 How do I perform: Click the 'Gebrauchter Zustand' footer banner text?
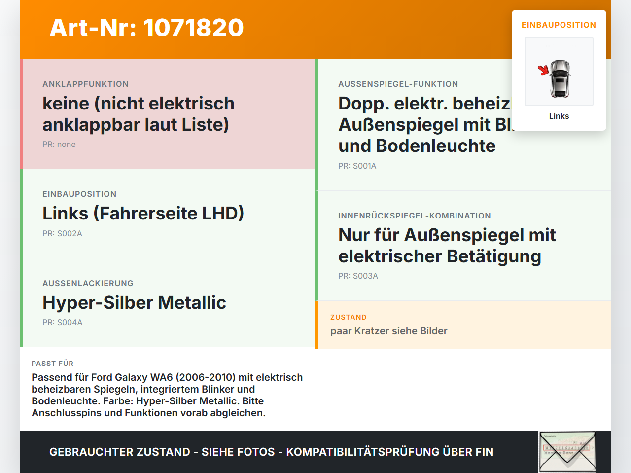(x=271, y=452)
